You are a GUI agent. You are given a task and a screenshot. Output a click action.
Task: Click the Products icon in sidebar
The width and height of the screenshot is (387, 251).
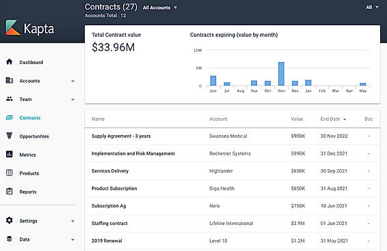(10, 173)
